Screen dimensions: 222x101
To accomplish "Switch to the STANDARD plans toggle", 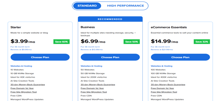I will tap(87, 6).
